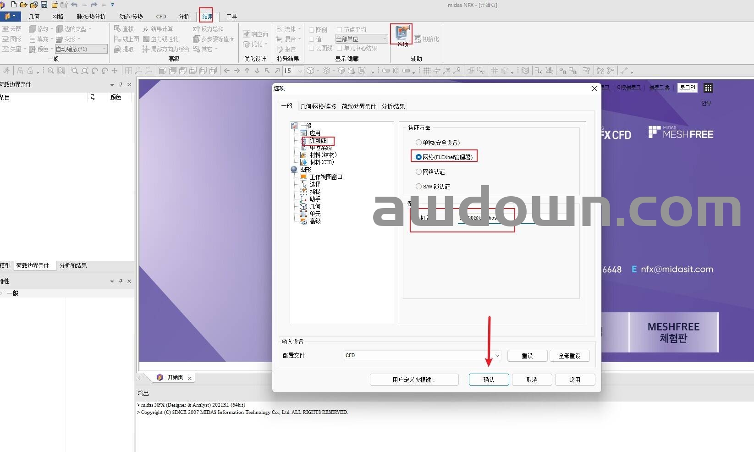Open the 配置文件 CFD dropdown
754x452 pixels.
click(497, 356)
